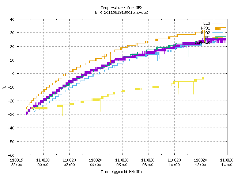The width and height of the screenshot is (234, 175).
Task: Click the y-axis value 0
Action: pos(14,74)
